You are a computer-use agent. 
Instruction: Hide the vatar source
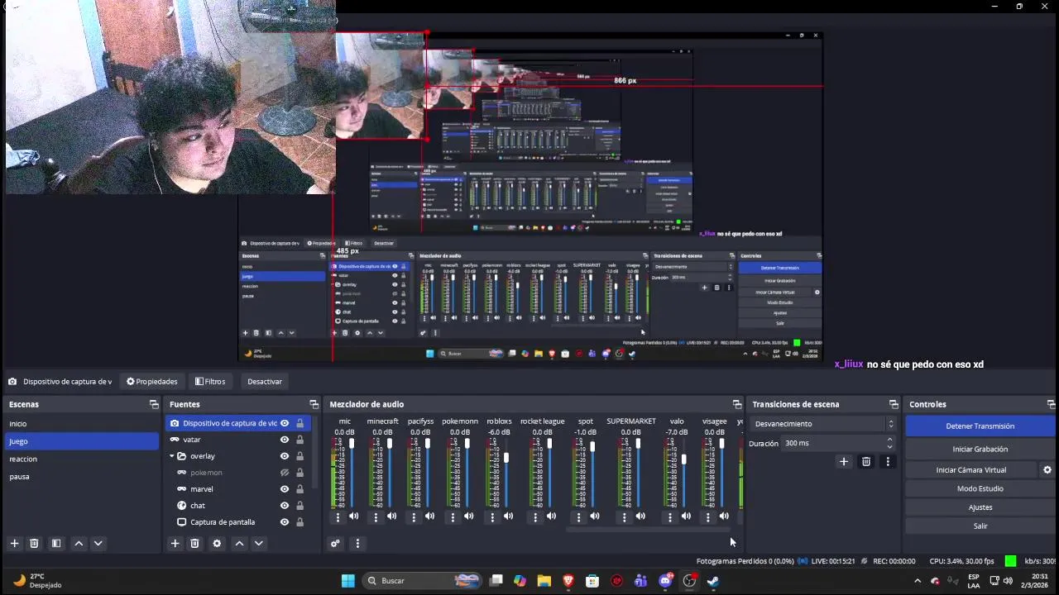285,440
